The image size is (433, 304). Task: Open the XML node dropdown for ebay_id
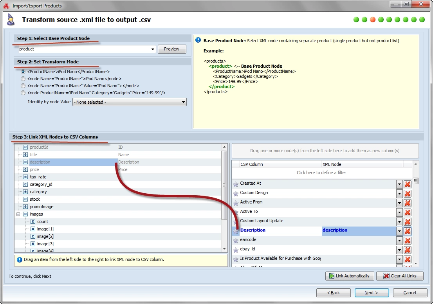point(399,250)
